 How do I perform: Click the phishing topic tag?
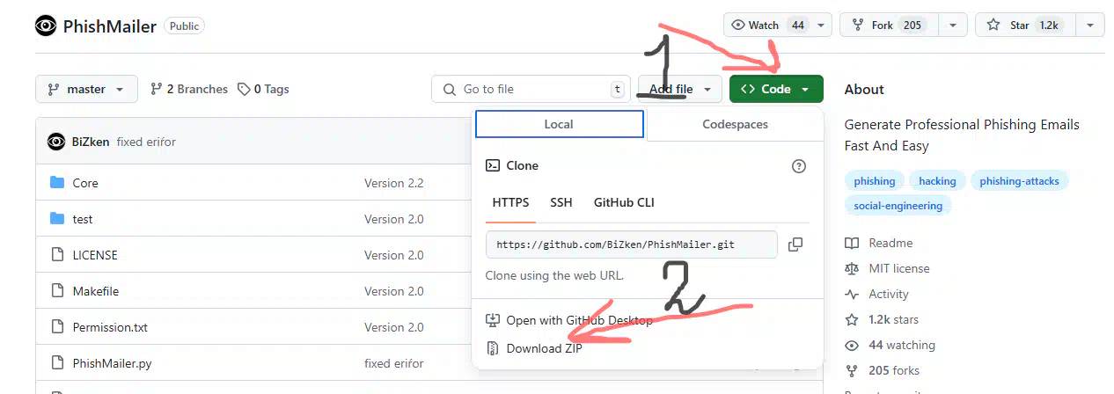(874, 180)
